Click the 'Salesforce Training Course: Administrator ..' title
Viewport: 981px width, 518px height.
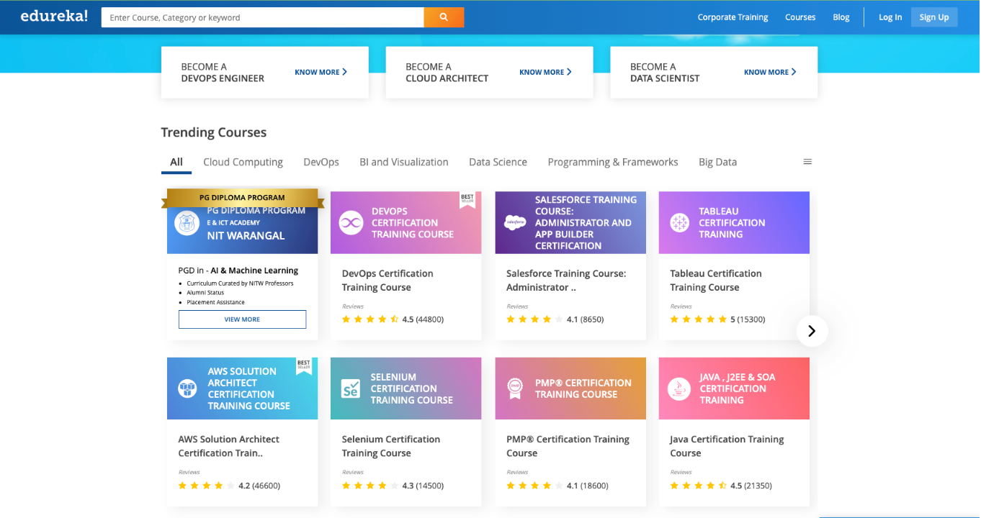[566, 281]
